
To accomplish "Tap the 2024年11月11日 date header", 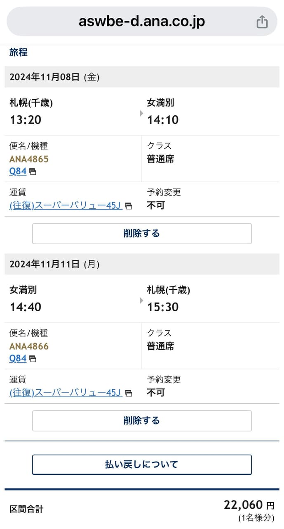I will (x=54, y=264).
